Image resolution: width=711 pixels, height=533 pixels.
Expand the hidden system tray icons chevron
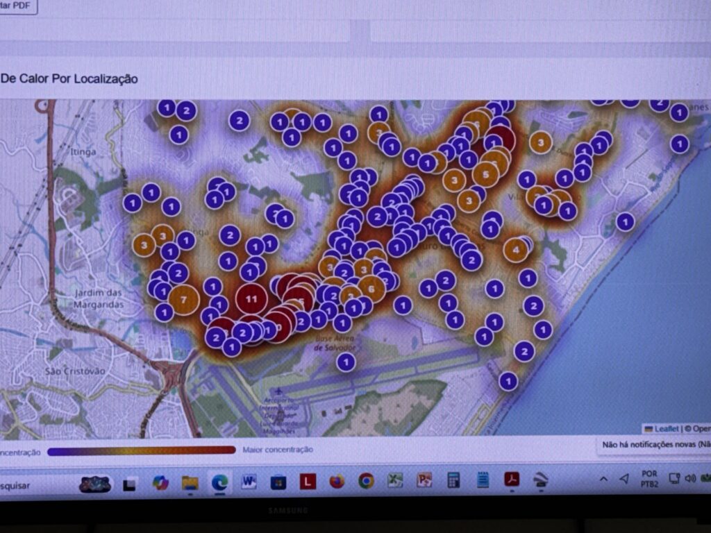coord(603,479)
